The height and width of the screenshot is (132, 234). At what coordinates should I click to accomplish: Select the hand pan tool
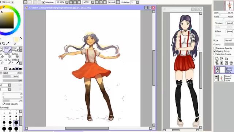[4, 44]
